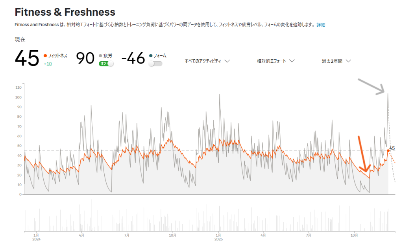Turn off the 疲労 switch
The width and height of the screenshot is (403, 243).
(x=106, y=64)
